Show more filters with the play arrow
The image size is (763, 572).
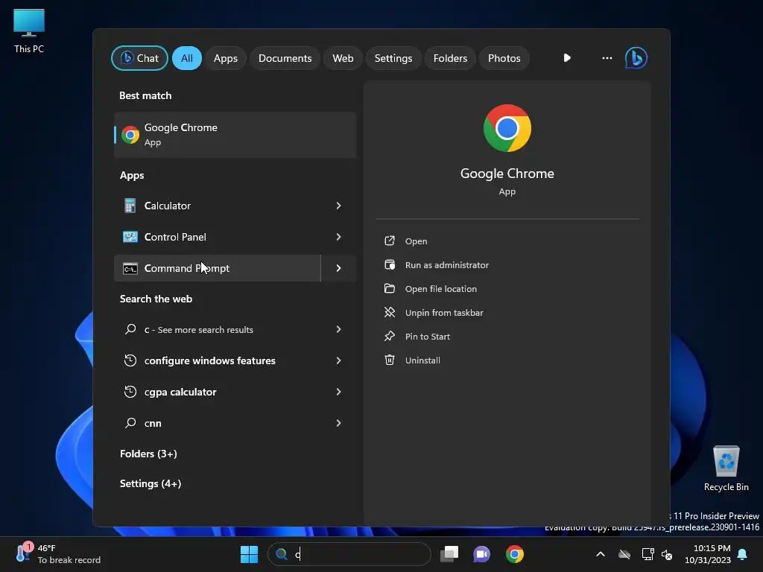click(x=567, y=58)
